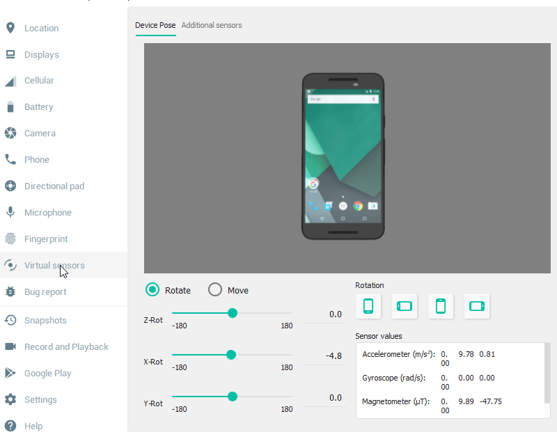Image resolution: width=557 pixels, height=432 pixels.
Task: Rotate device to landscape right orientation
Action: [x=477, y=306]
